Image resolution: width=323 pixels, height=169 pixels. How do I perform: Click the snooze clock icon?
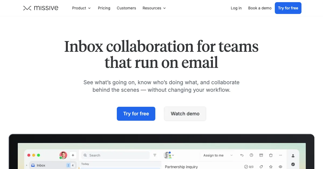(x=251, y=155)
